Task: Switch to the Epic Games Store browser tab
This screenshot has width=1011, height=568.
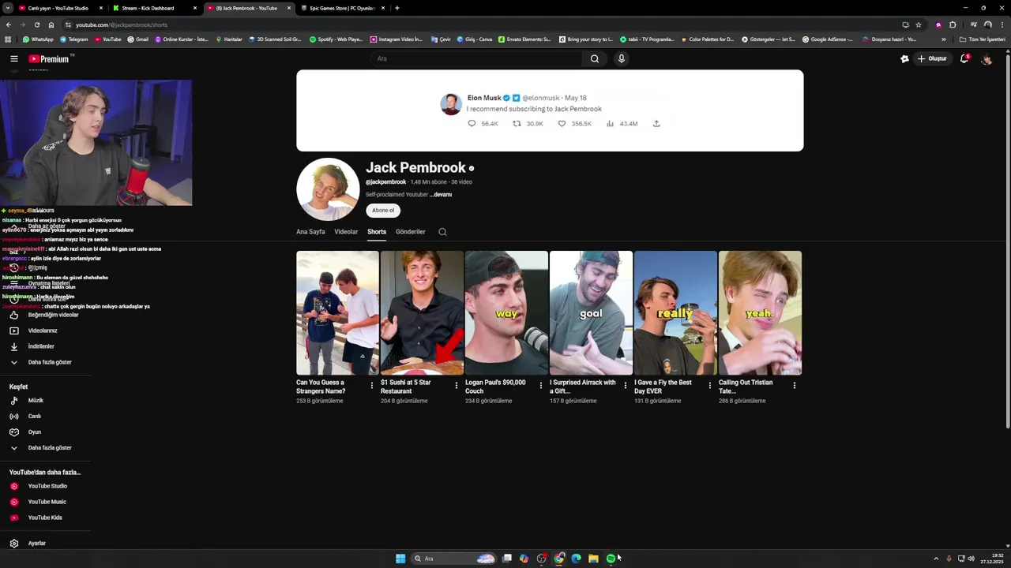Action: tap(342, 8)
